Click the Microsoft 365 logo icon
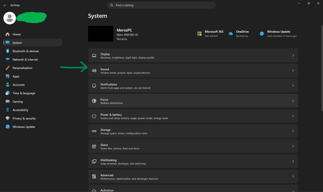 (199, 34)
